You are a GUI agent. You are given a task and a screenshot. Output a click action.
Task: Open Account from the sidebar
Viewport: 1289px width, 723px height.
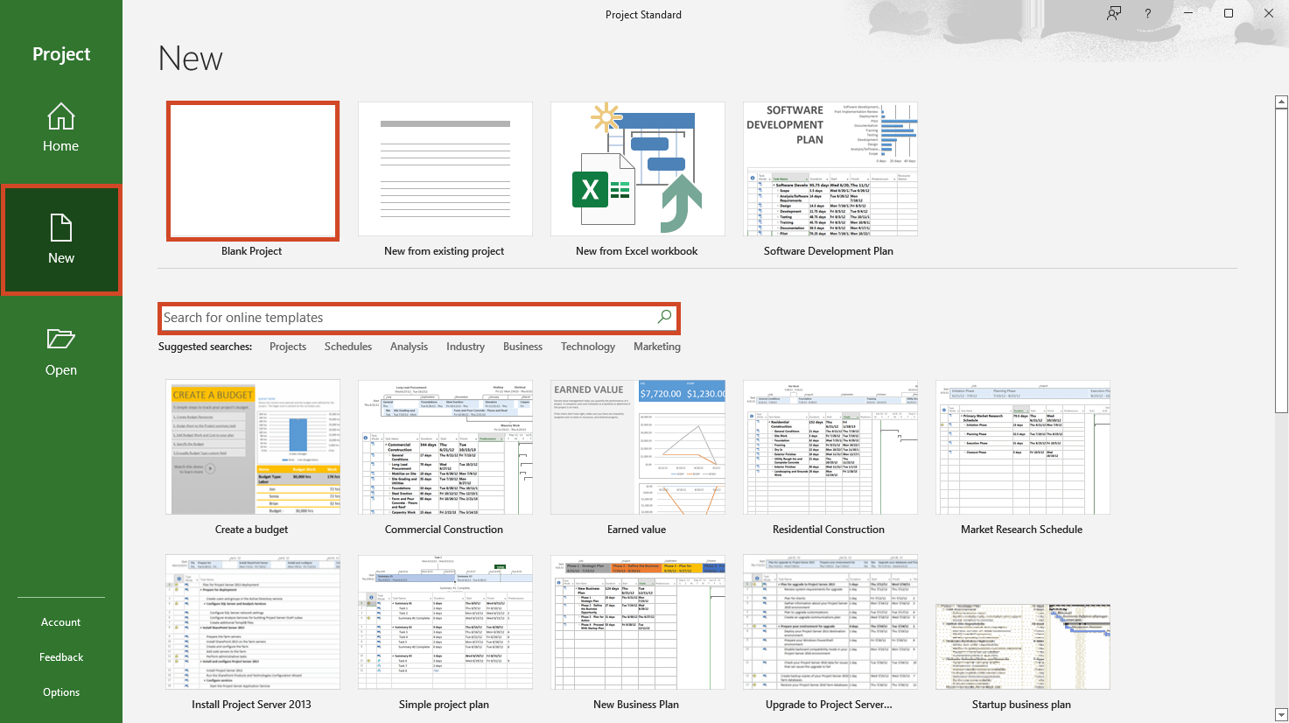coord(60,622)
